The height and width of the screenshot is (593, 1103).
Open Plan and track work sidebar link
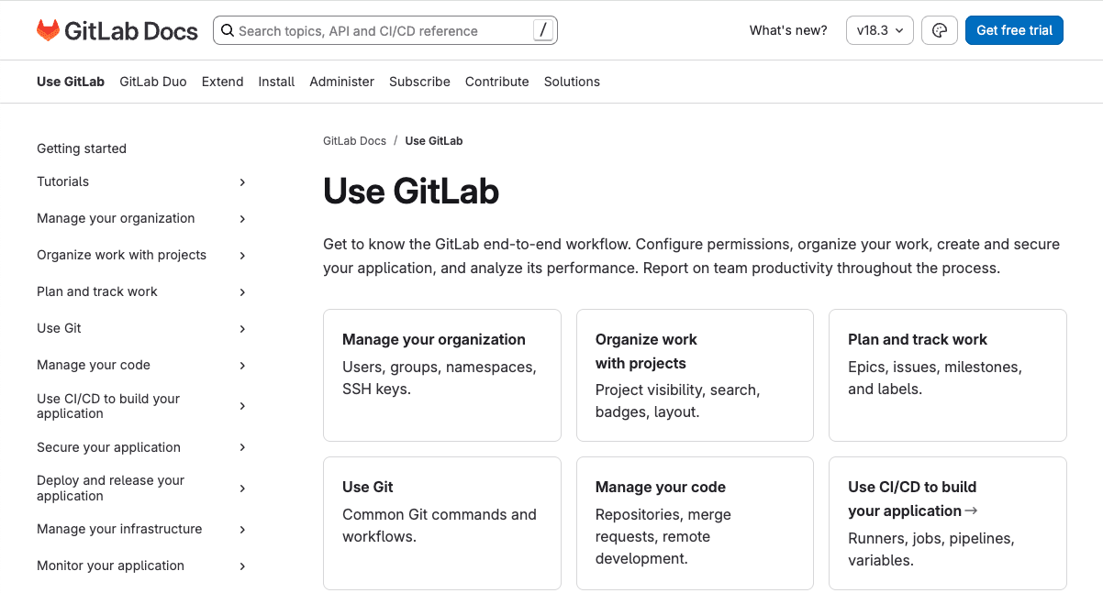pos(97,291)
